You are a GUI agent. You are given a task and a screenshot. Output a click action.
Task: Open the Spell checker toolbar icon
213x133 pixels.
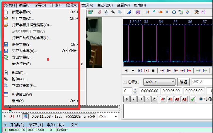point(188,12)
